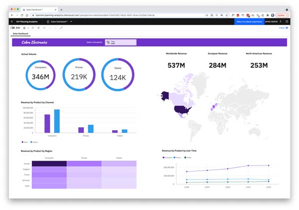This screenshot has width=299, height=210.
Task: Click the fullscreen expand icon
Action: [x=61, y=28]
